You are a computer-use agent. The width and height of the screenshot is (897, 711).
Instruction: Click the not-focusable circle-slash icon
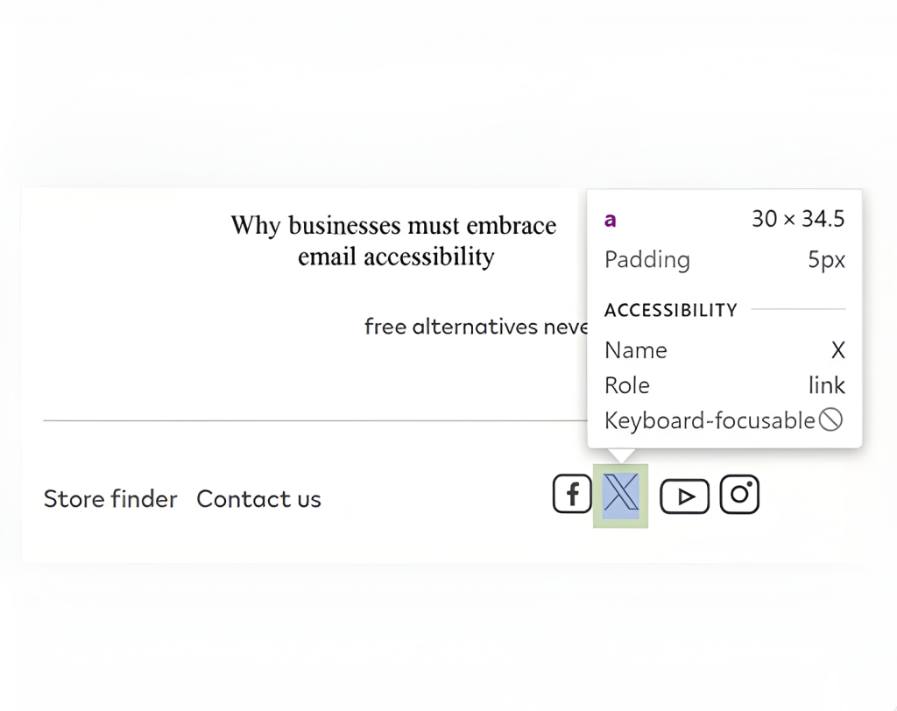(x=830, y=420)
